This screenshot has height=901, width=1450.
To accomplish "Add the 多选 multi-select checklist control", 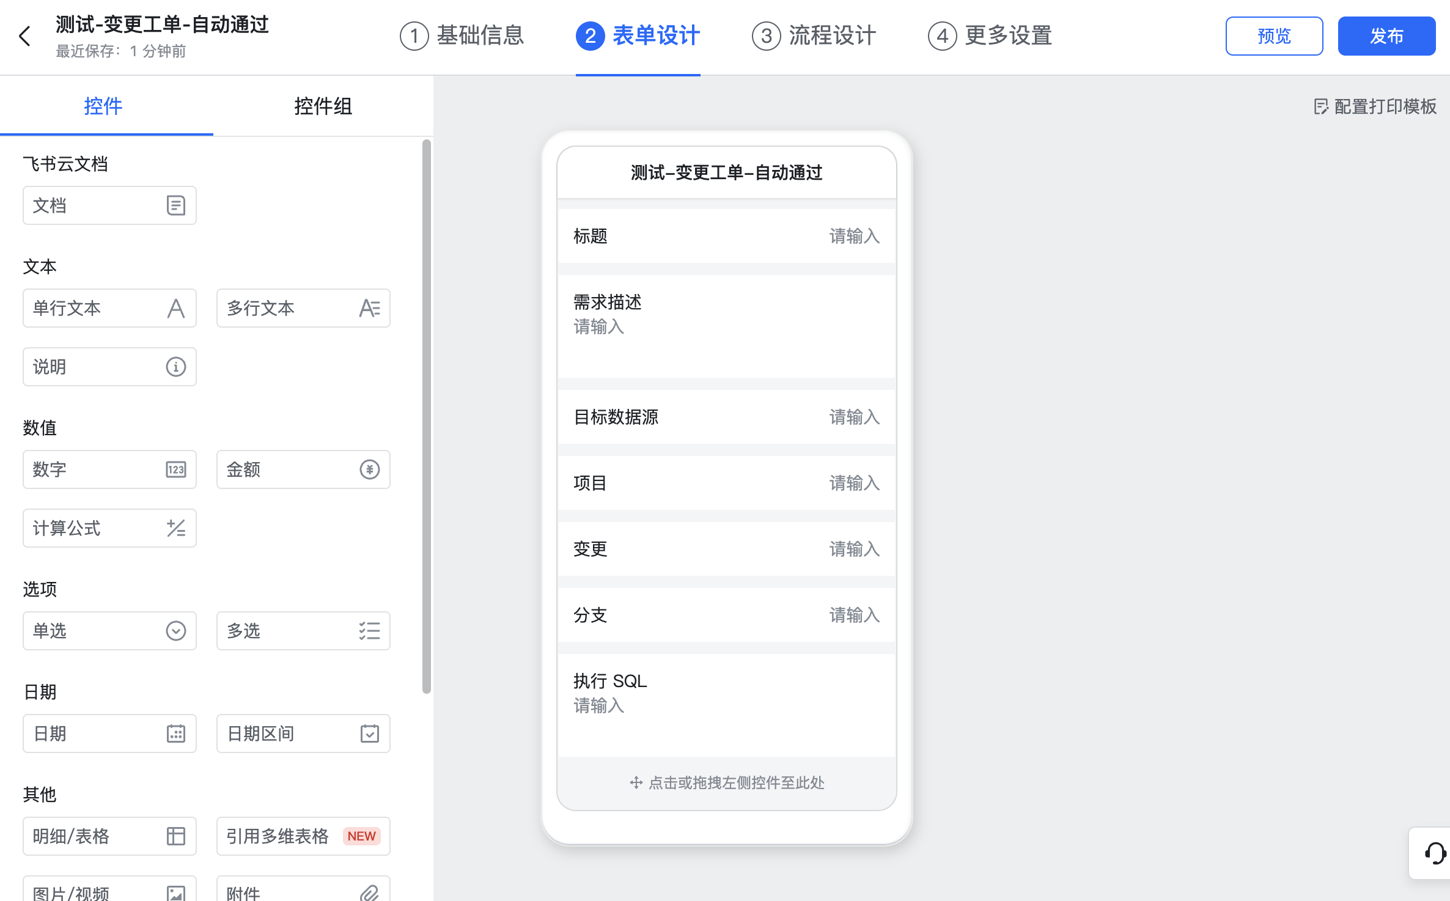I will [x=303, y=631].
